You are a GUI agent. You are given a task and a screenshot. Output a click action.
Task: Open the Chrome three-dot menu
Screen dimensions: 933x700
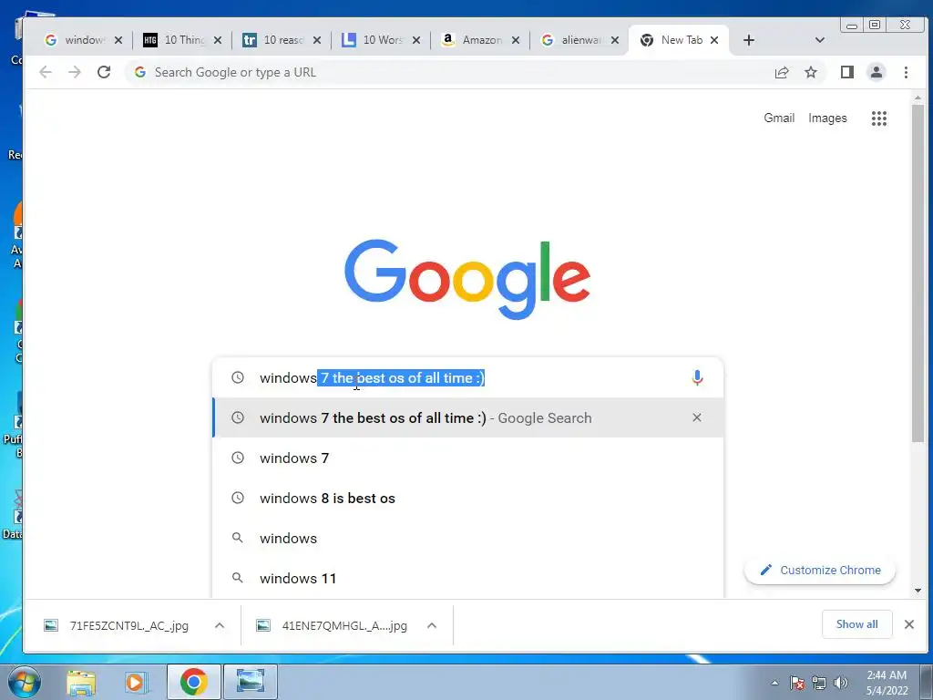[x=906, y=72]
